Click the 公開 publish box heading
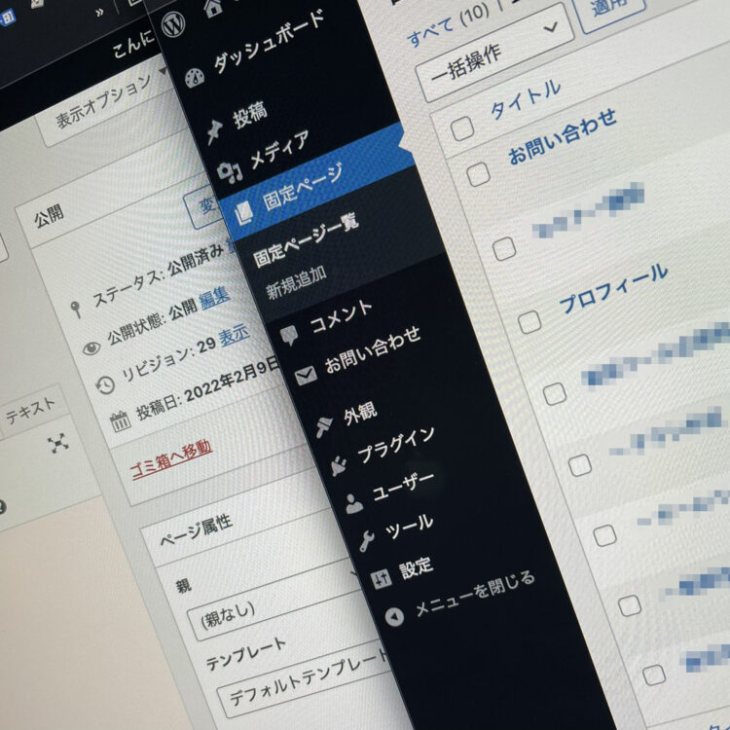The image size is (730, 730). click(x=49, y=215)
